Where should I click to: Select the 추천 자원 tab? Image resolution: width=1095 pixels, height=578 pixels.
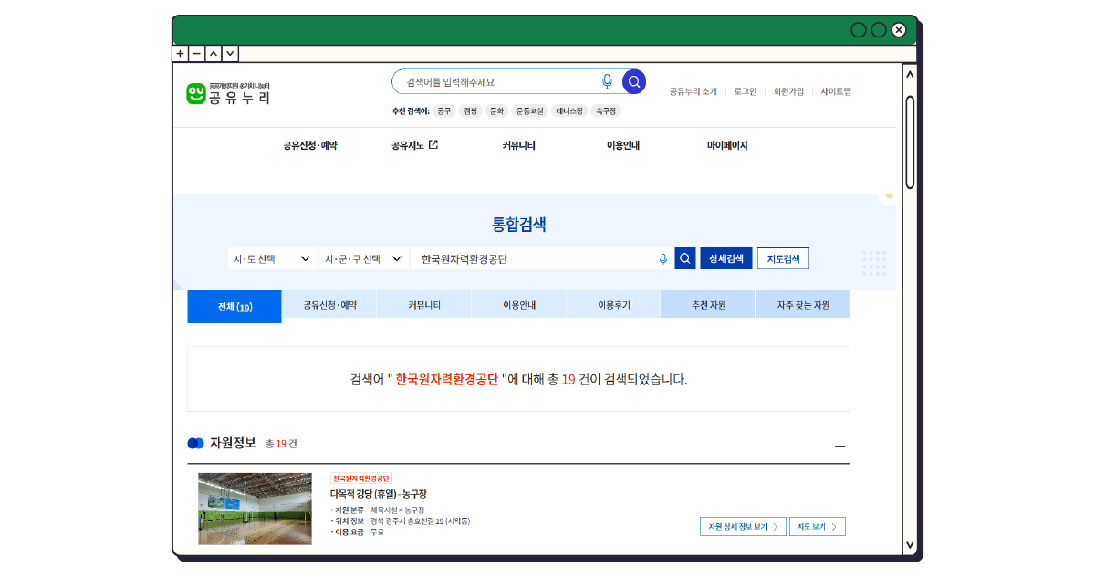point(708,305)
